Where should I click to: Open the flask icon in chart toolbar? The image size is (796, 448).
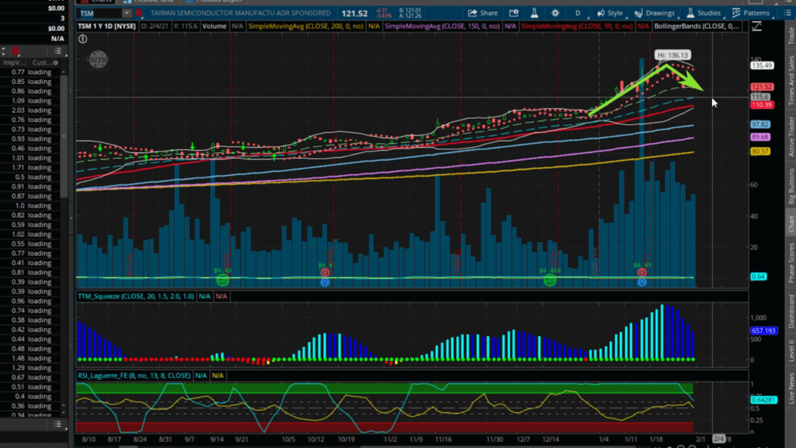[534, 13]
